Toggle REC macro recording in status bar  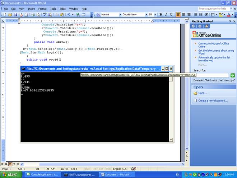[87, 169]
